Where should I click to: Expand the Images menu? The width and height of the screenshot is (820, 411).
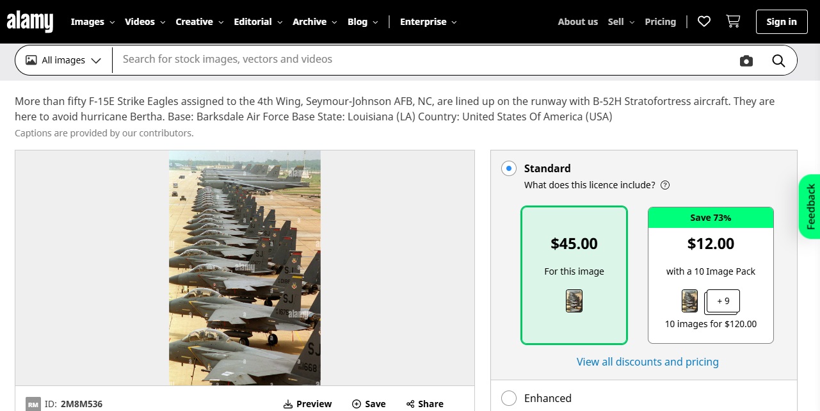click(x=92, y=22)
